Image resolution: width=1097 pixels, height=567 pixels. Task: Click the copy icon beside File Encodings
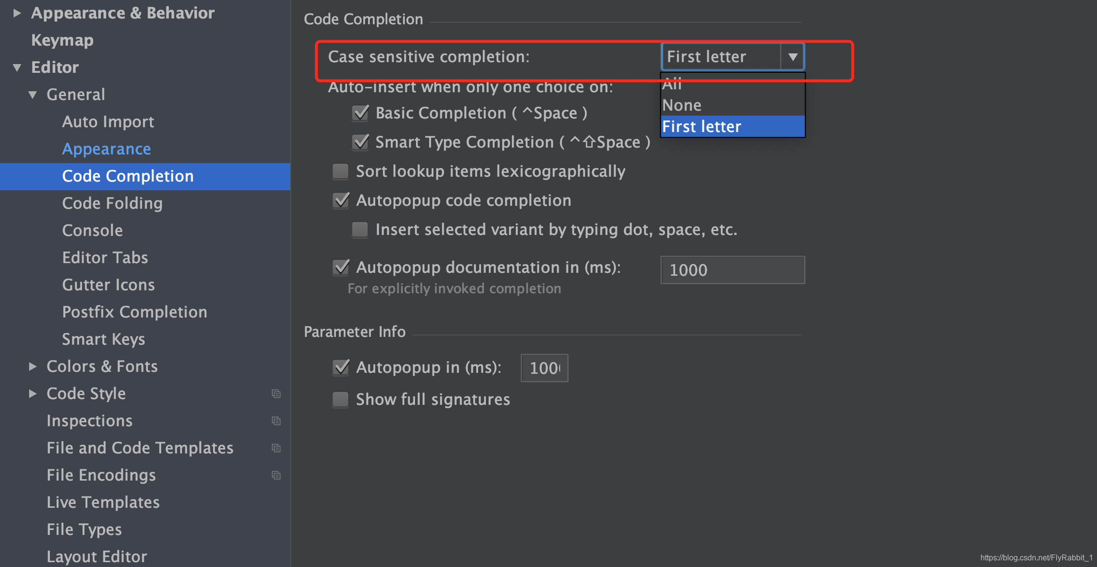point(276,475)
